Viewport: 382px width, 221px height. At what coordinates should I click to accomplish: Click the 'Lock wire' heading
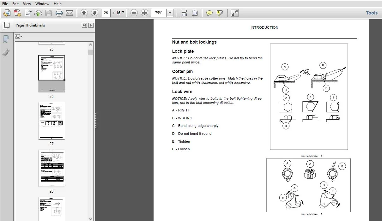coord(182,92)
